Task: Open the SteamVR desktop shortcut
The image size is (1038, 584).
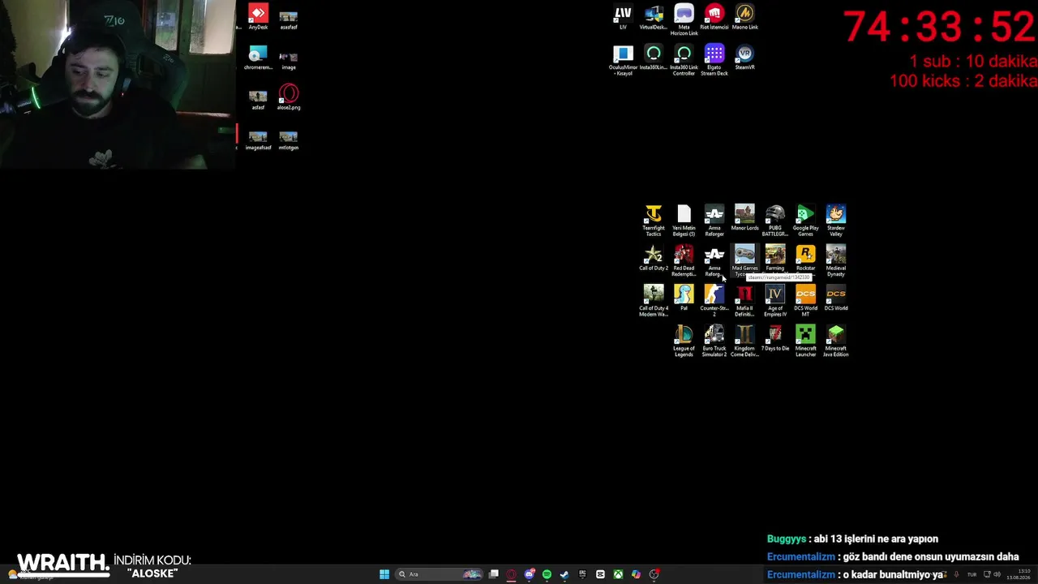Action: click(744, 58)
